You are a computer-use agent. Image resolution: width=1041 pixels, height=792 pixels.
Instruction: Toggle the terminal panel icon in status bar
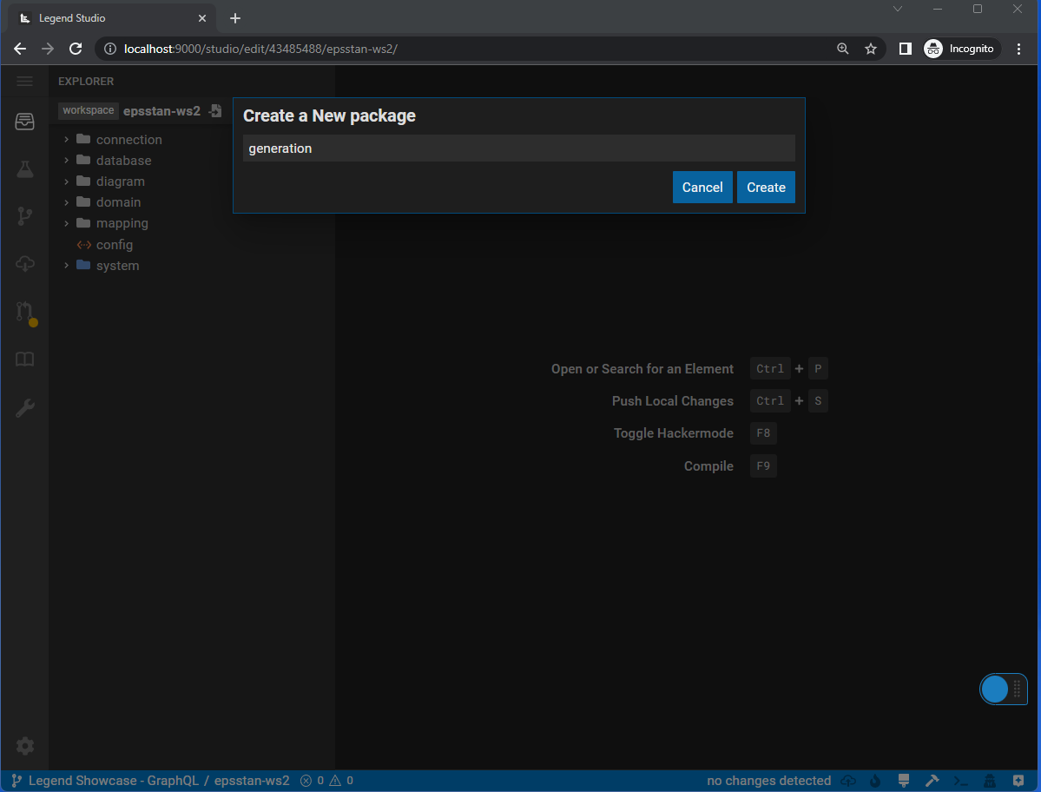click(960, 781)
